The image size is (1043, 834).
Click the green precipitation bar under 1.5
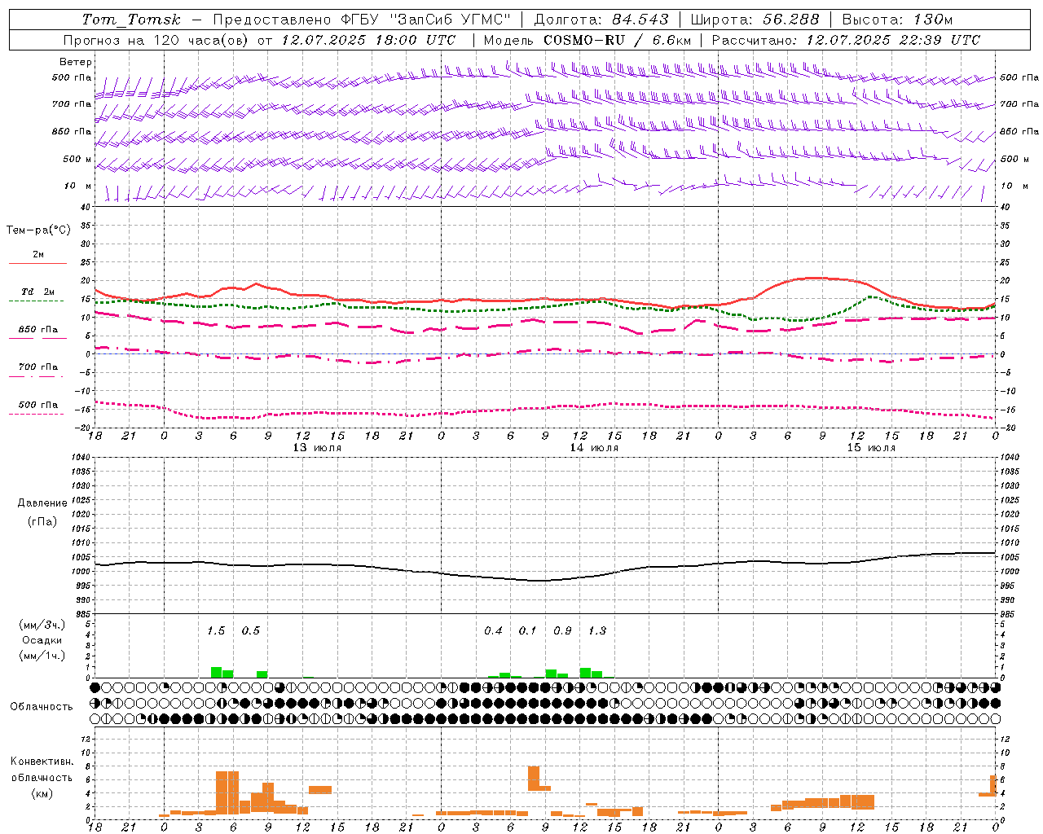(216, 673)
